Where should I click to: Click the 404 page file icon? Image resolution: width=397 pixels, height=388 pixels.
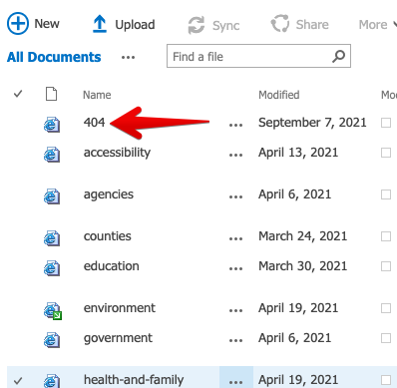click(x=52, y=125)
